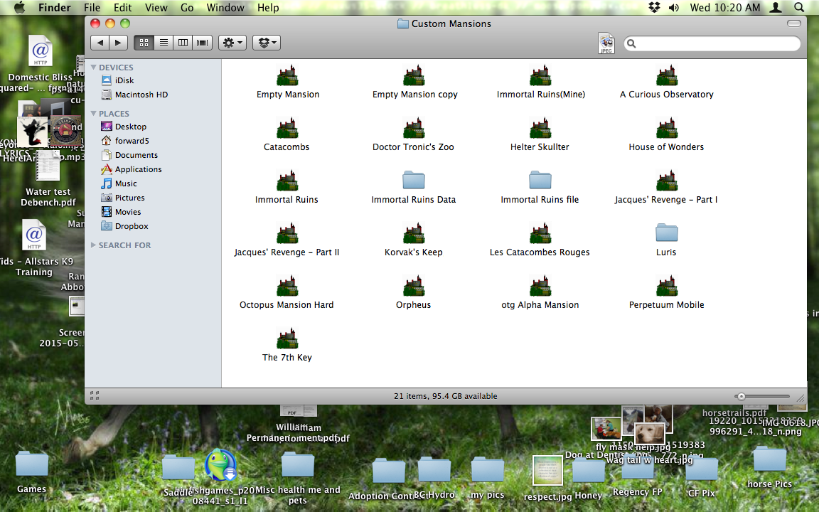Expand the SEARCH FOR sidebar section
This screenshot has height=512, width=819.
(93, 245)
